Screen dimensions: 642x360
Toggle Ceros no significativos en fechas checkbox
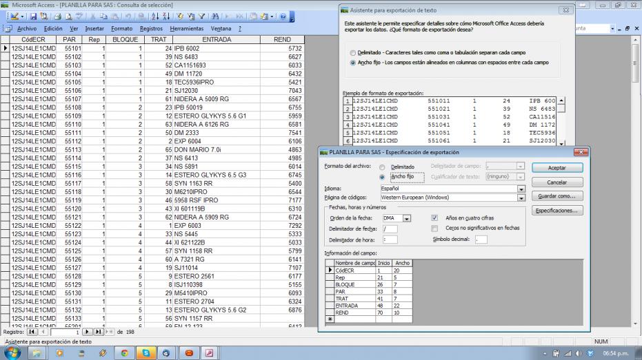tap(434, 228)
